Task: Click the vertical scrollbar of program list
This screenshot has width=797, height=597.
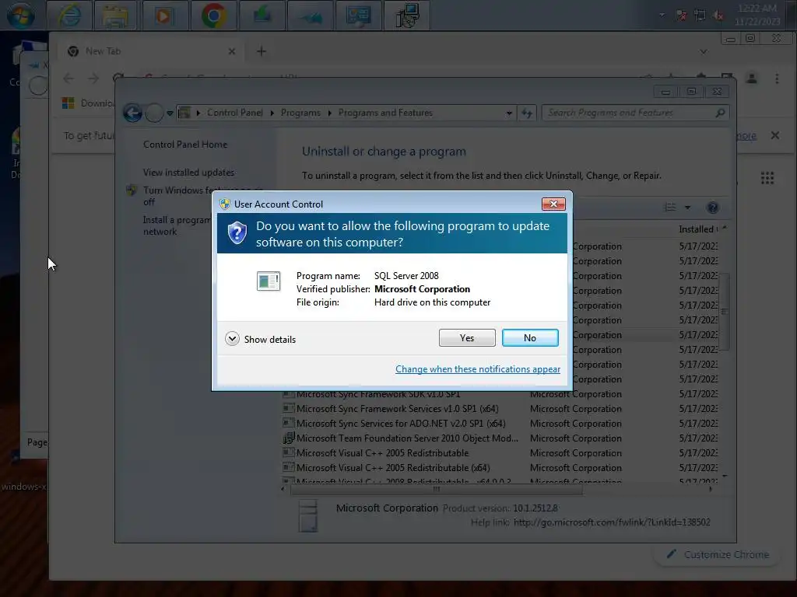Action: (x=725, y=312)
